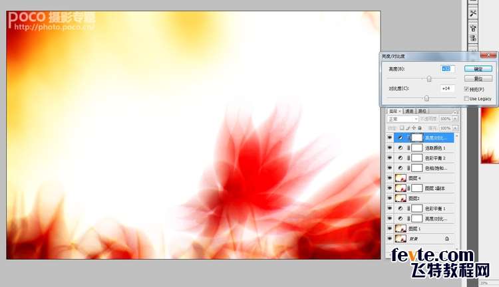Click the opacity 100% field

tap(446, 119)
